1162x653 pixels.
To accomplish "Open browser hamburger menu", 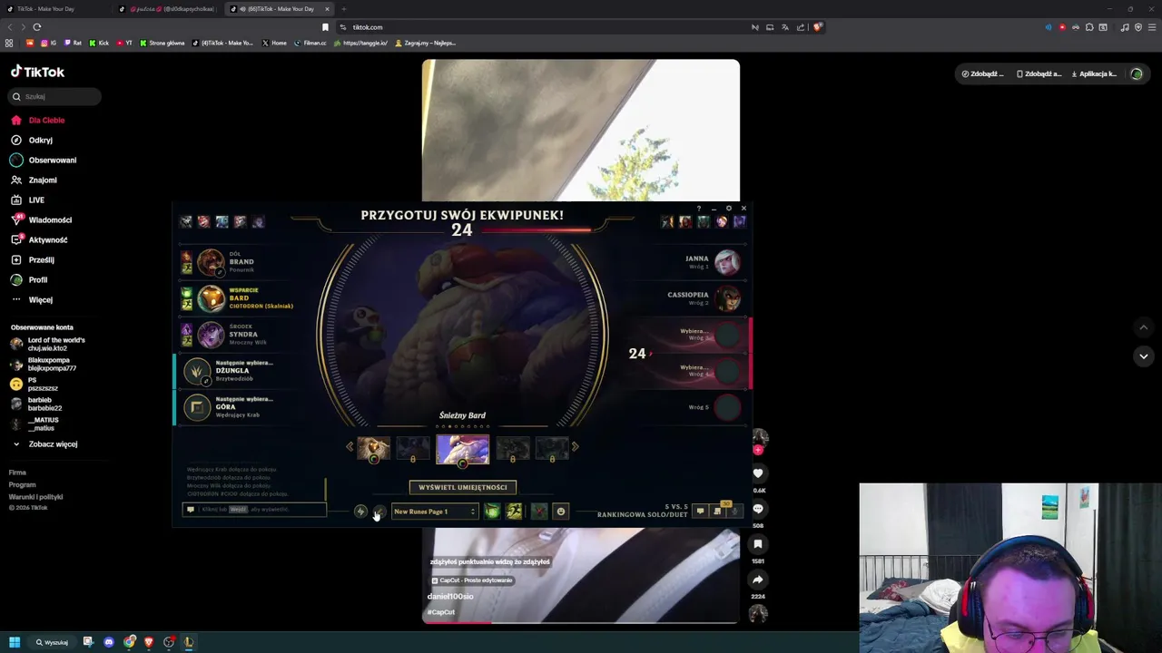I will tap(1151, 27).
